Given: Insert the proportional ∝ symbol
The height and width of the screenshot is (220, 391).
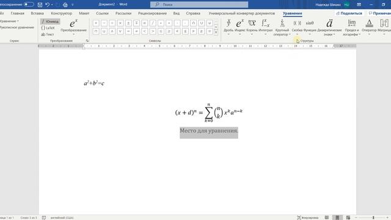Looking at the screenshot, I should click(x=145, y=23).
